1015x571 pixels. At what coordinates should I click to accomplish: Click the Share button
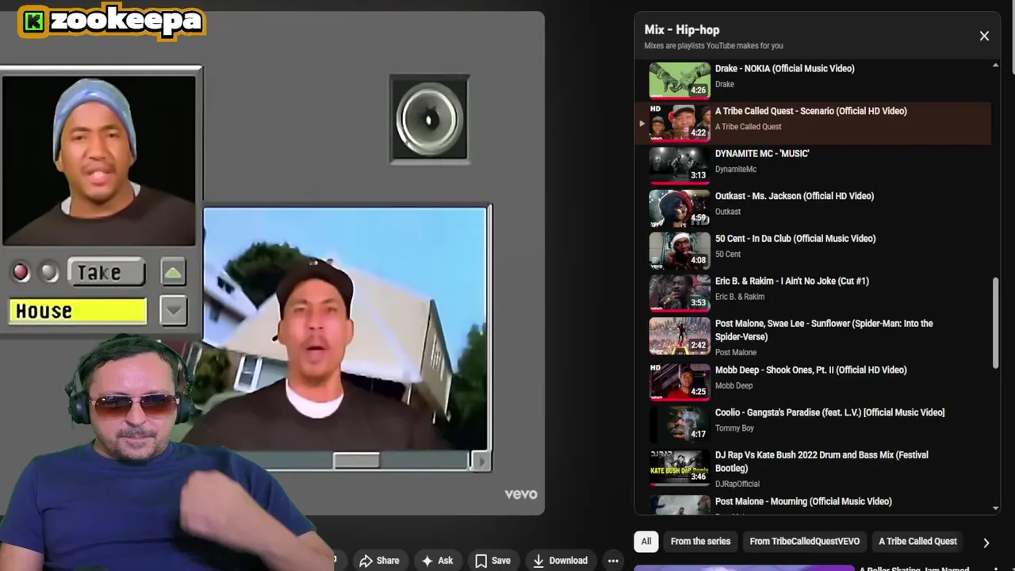tap(379, 561)
